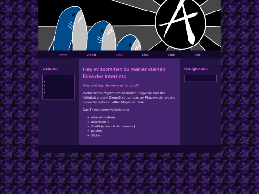Click the Updates heading
This screenshot has height=194, width=259.
click(x=50, y=69)
